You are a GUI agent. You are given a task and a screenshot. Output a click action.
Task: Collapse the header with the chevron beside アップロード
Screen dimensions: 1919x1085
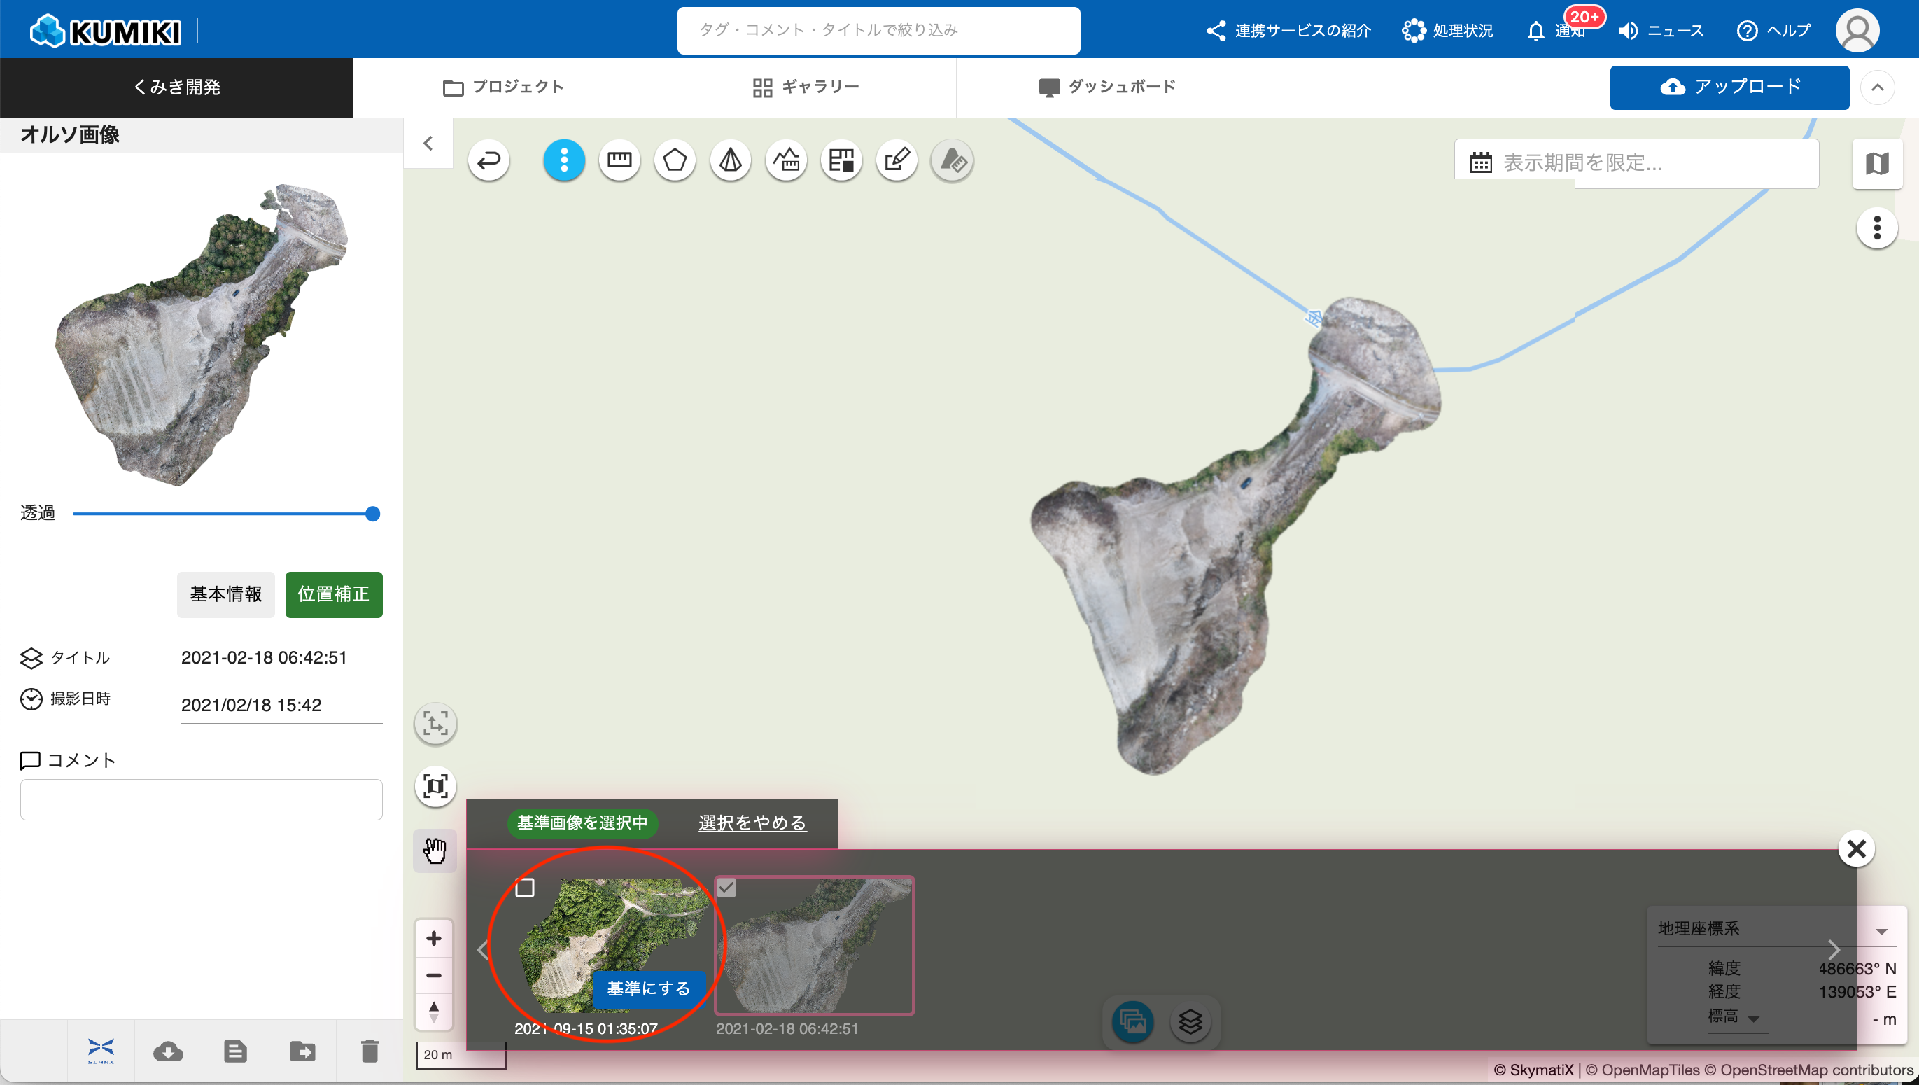(x=1877, y=87)
